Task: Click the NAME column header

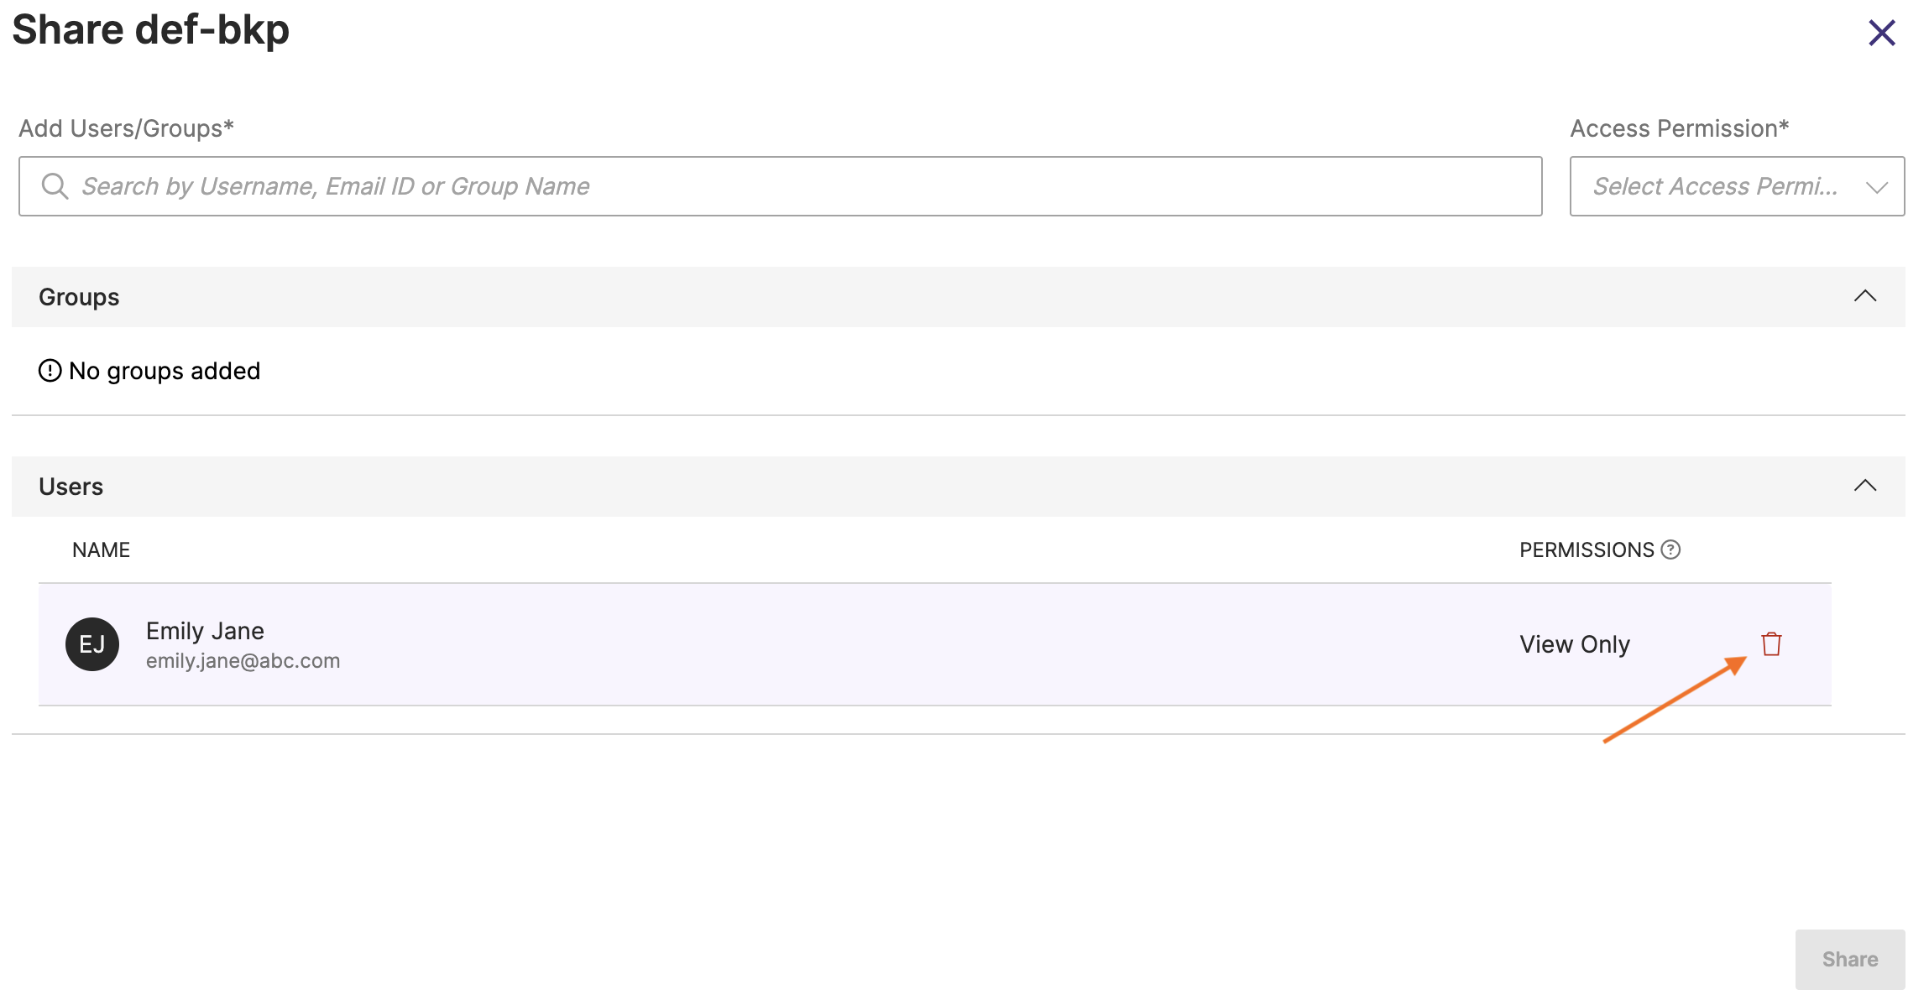Action: point(101,550)
